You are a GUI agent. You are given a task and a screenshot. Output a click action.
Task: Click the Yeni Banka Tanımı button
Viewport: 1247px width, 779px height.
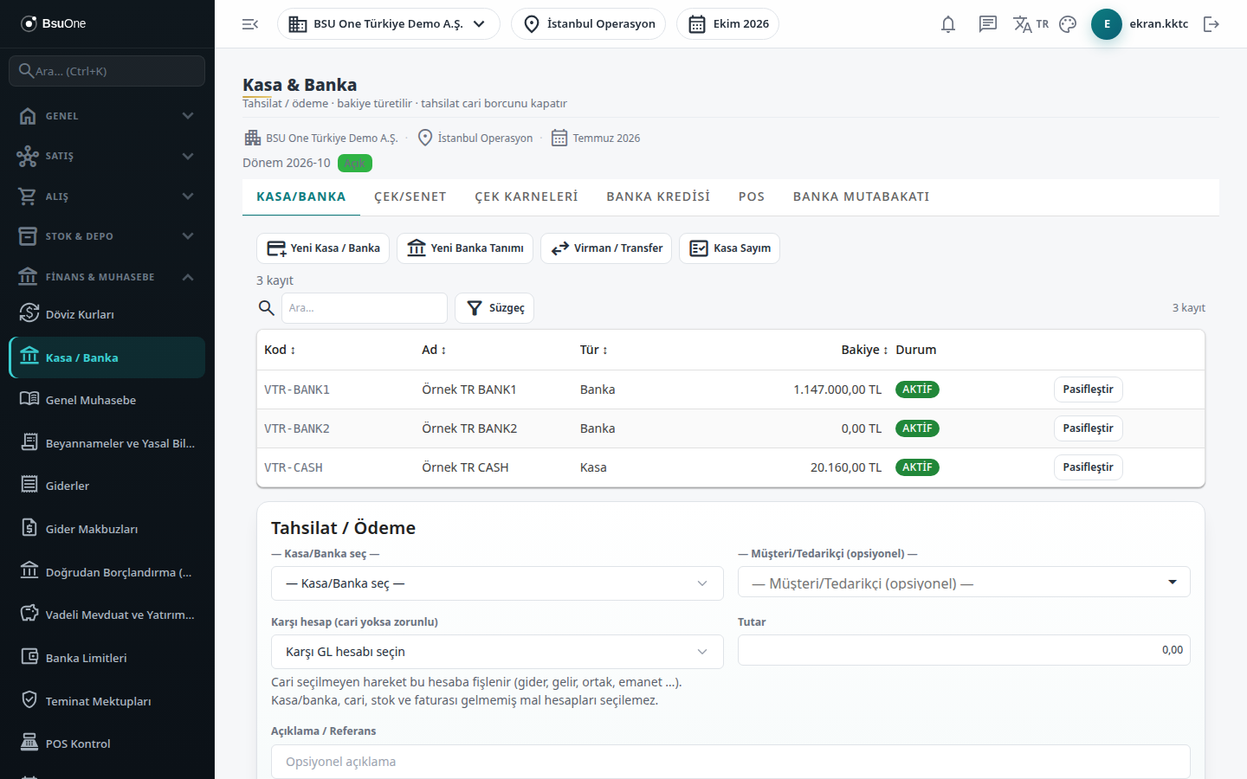pos(465,248)
